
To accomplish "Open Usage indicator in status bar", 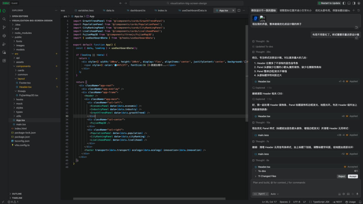I will [x=351, y=202].
